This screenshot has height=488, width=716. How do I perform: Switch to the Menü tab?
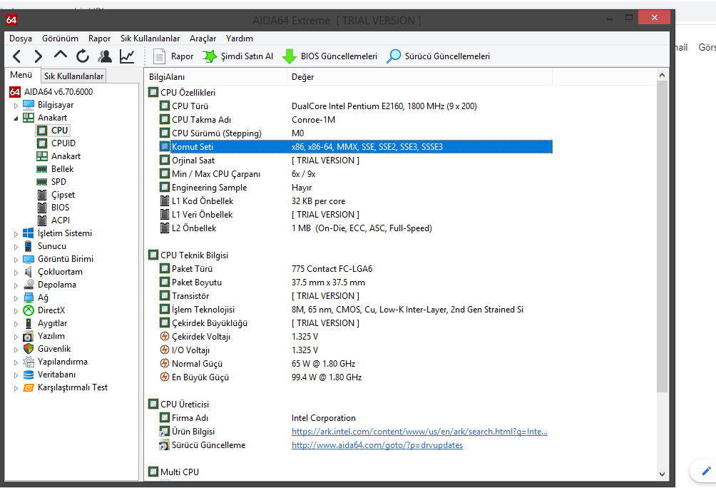point(21,75)
